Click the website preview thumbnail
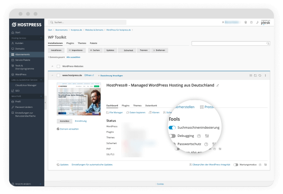The height and width of the screenshot is (194, 283). coord(79,99)
